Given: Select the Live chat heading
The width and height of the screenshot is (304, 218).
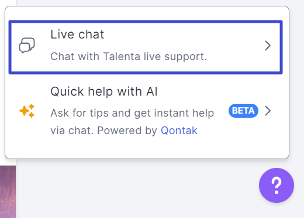Looking at the screenshot, I should click(x=77, y=34).
